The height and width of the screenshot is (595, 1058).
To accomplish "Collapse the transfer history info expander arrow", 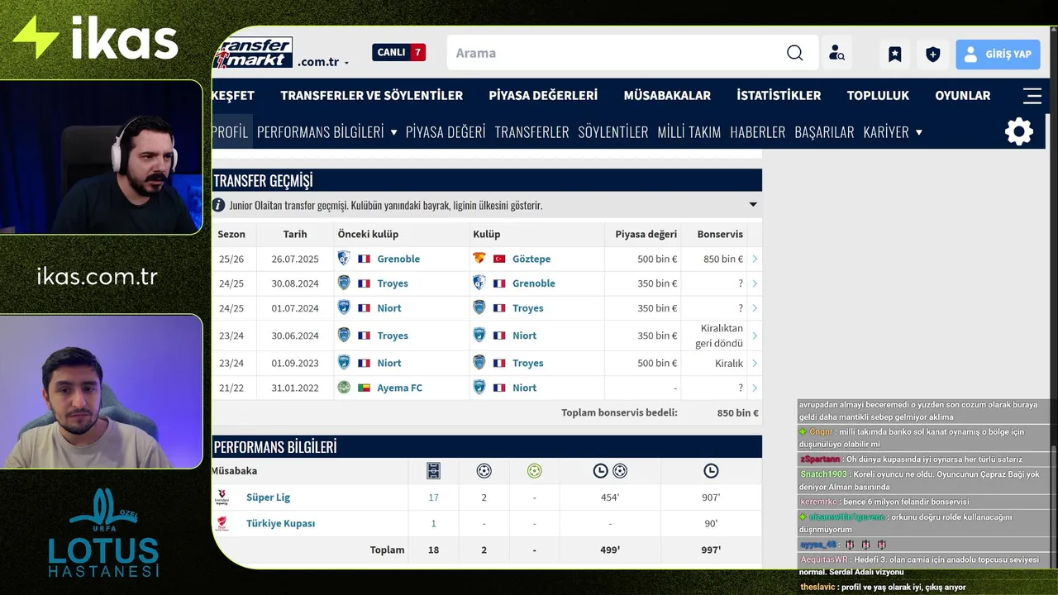I will (x=752, y=205).
